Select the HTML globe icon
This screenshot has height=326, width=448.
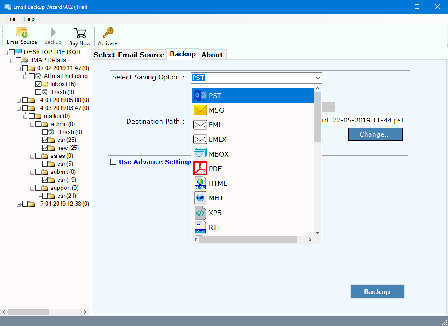[x=200, y=183]
